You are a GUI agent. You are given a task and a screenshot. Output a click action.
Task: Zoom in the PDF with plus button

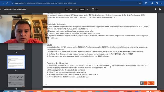(x=87, y=9)
